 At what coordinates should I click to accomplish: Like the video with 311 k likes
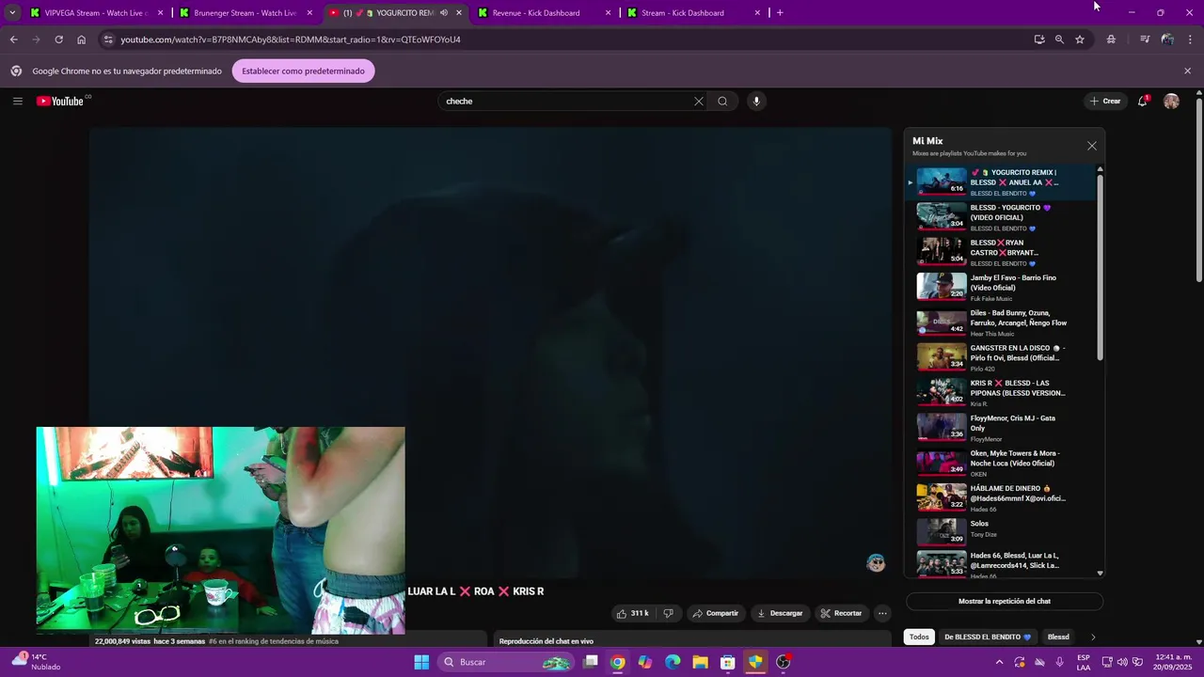point(632,613)
